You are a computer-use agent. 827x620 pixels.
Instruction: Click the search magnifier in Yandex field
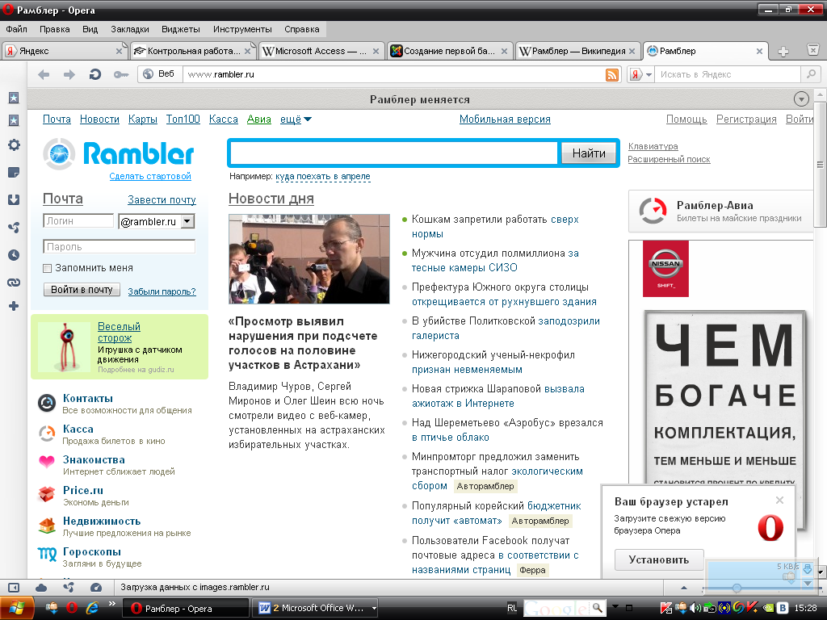coord(811,74)
